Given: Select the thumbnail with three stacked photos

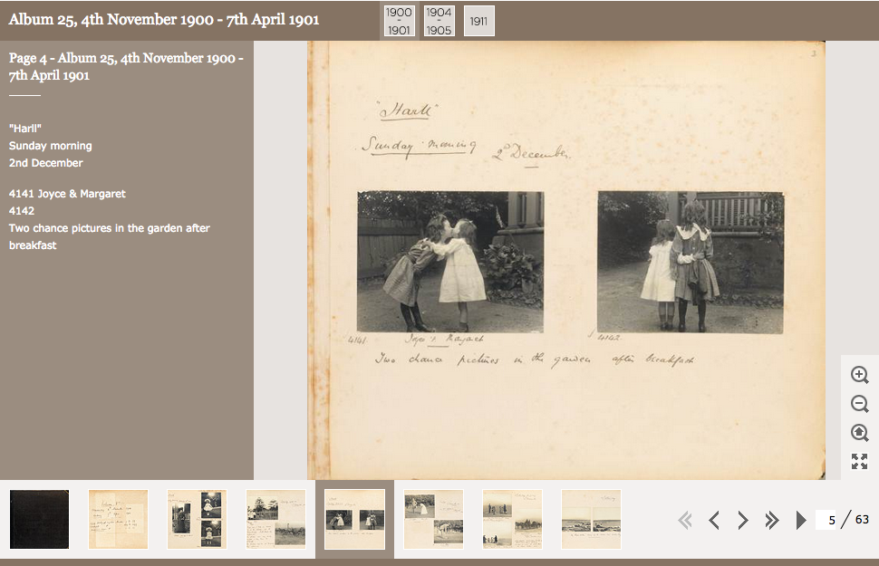Looking at the screenshot, I should [x=197, y=519].
